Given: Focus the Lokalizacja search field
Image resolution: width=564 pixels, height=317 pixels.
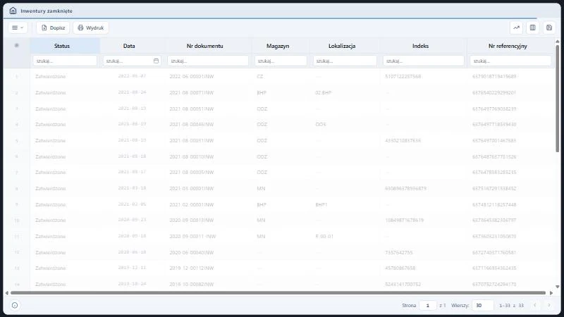Looking at the screenshot, I should click(345, 61).
